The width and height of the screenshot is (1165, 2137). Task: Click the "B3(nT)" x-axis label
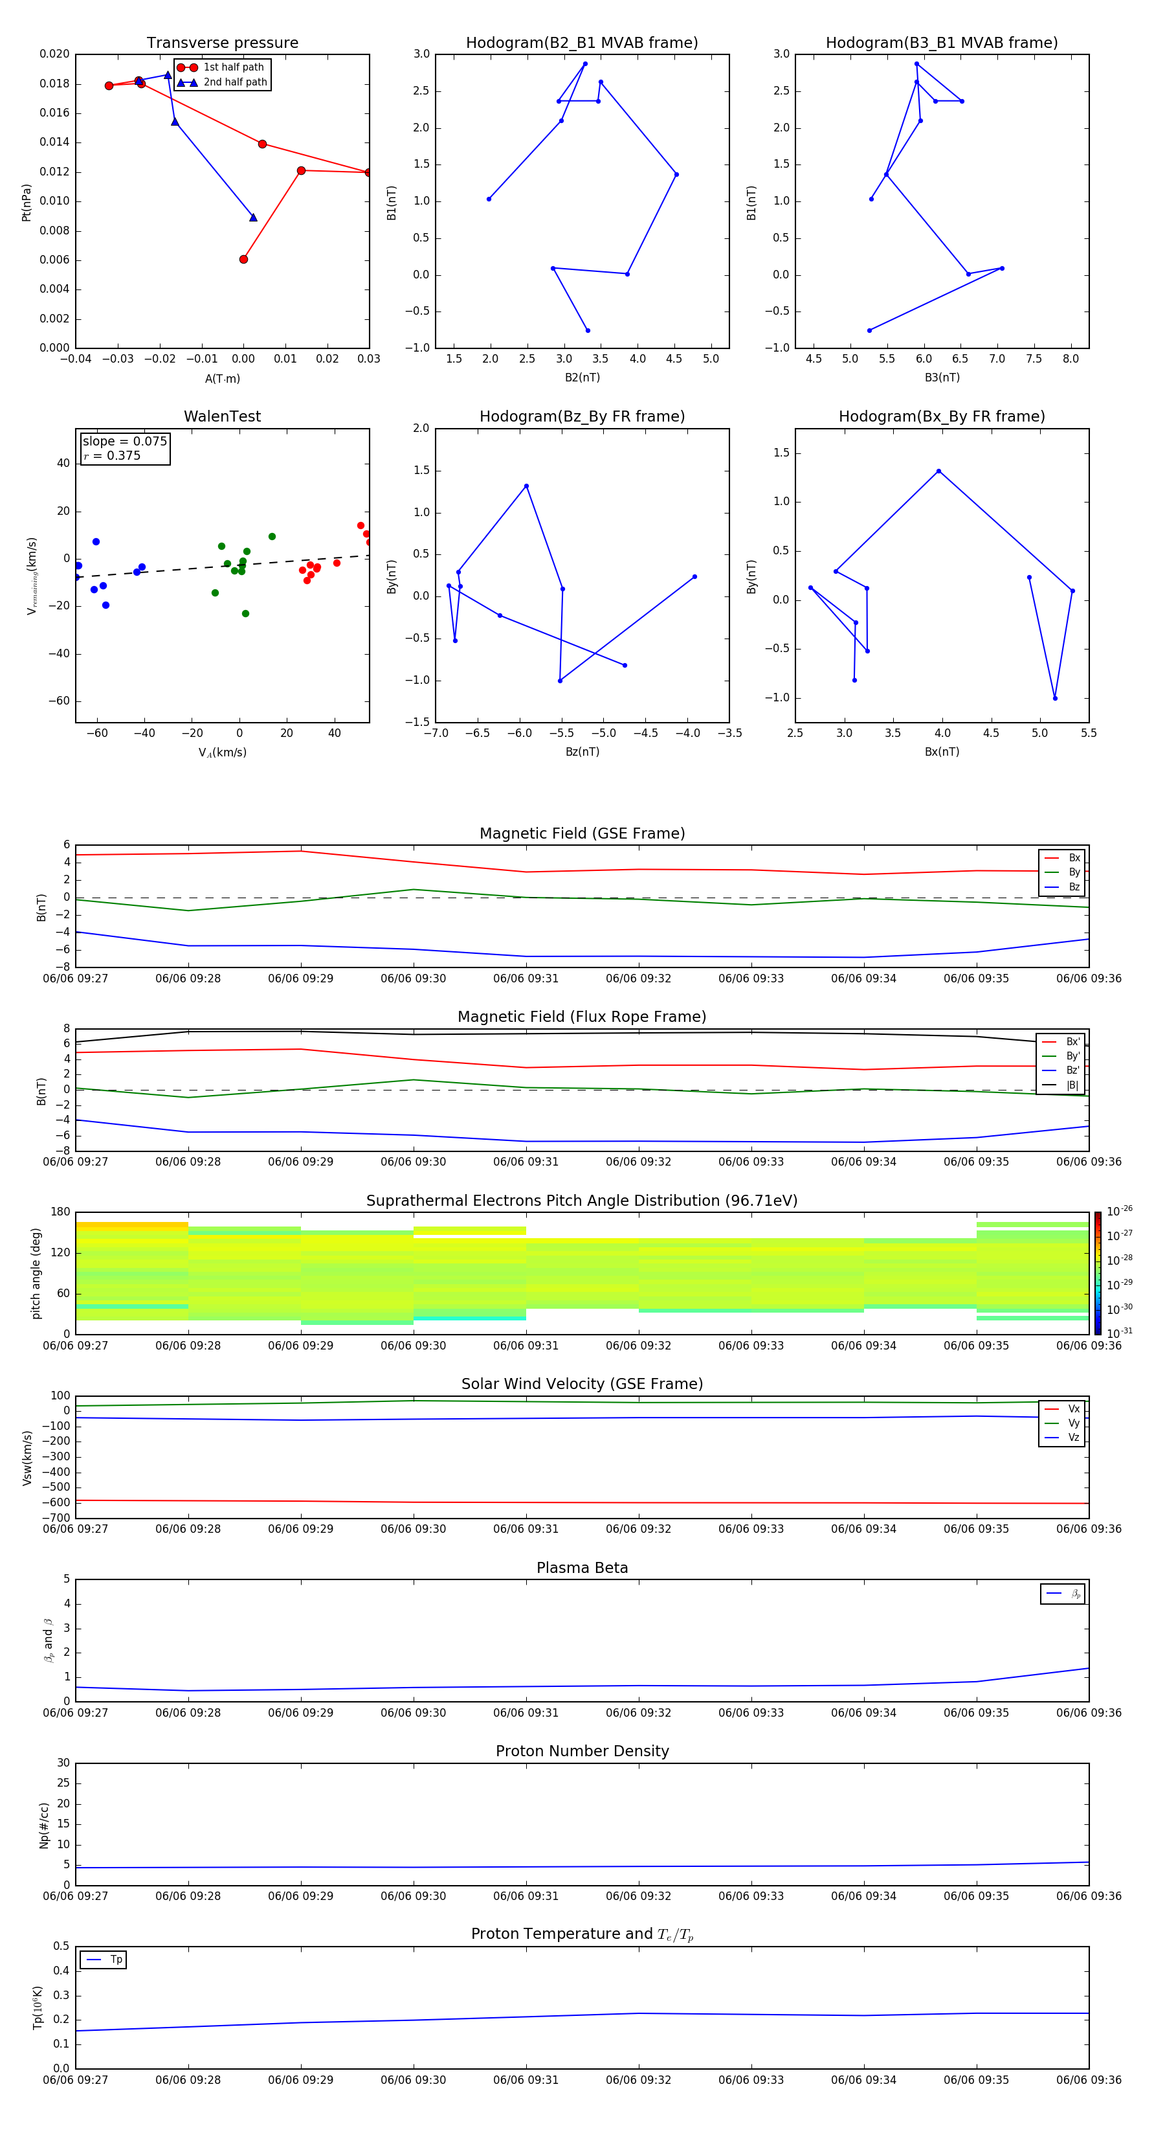coord(942,378)
